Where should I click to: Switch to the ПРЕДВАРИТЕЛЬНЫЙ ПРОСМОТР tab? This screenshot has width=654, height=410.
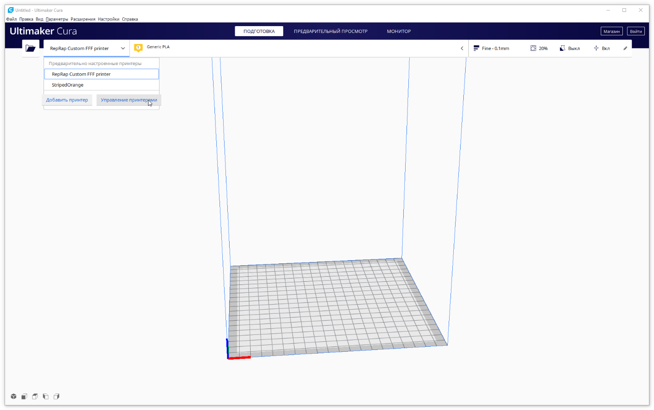pyautogui.click(x=331, y=31)
